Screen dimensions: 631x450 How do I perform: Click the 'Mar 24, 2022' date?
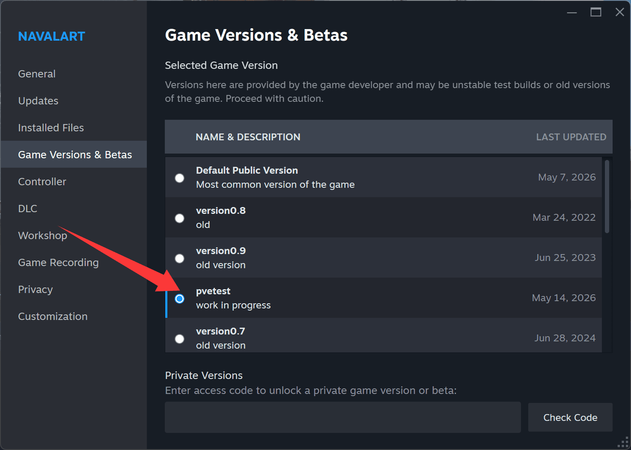[x=564, y=217]
